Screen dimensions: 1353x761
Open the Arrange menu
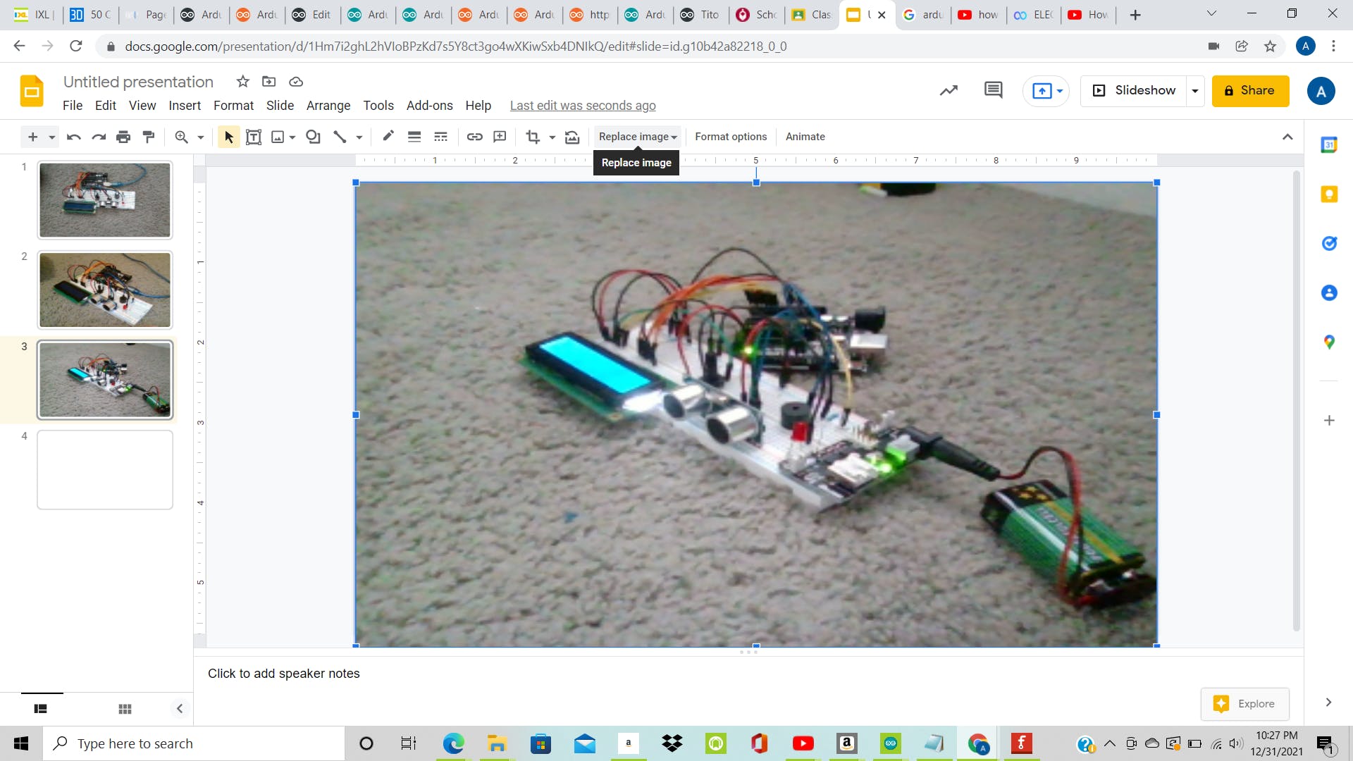(x=328, y=106)
